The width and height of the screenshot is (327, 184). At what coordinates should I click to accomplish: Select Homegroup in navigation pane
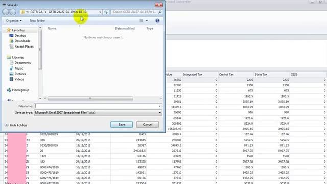[20, 90]
